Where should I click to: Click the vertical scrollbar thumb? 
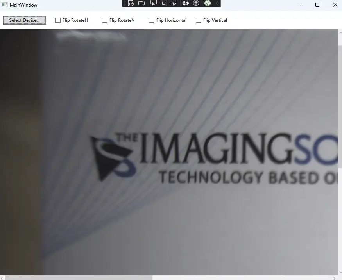coord(340,107)
